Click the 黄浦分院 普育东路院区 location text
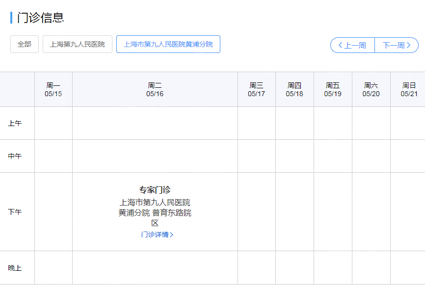Image resolution: width=425 pixels, height=285 pixels. (155, 213)
